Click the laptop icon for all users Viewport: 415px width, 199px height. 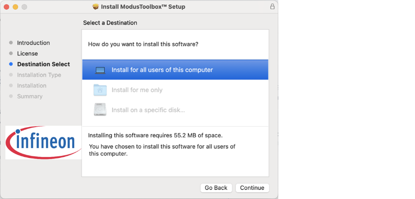(100, 70)
